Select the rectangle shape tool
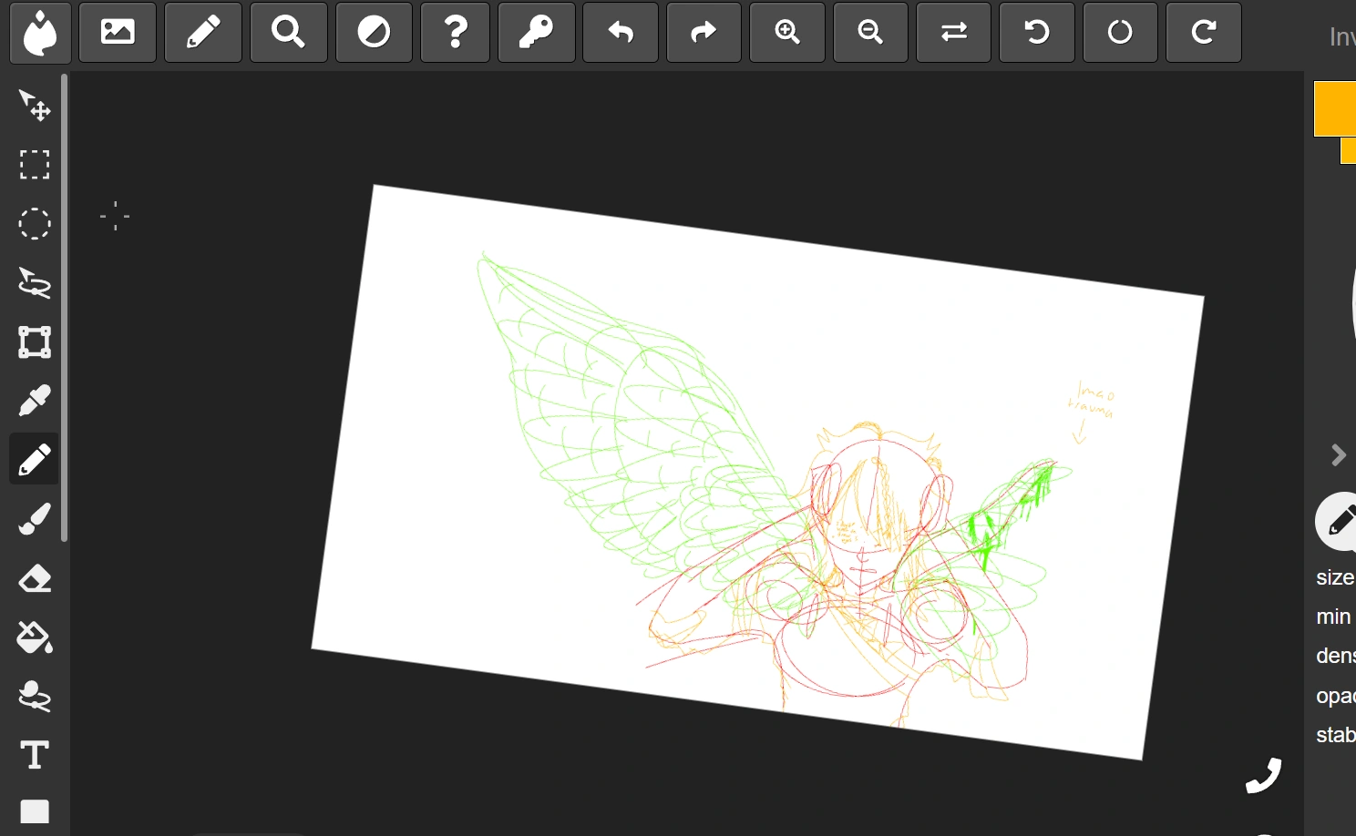The image size is (1356, 836). pyautogui.click(x=35, y=811)
